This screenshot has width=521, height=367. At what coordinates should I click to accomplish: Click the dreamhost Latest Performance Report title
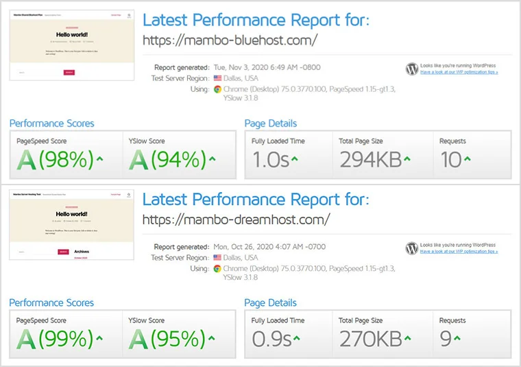256,200
